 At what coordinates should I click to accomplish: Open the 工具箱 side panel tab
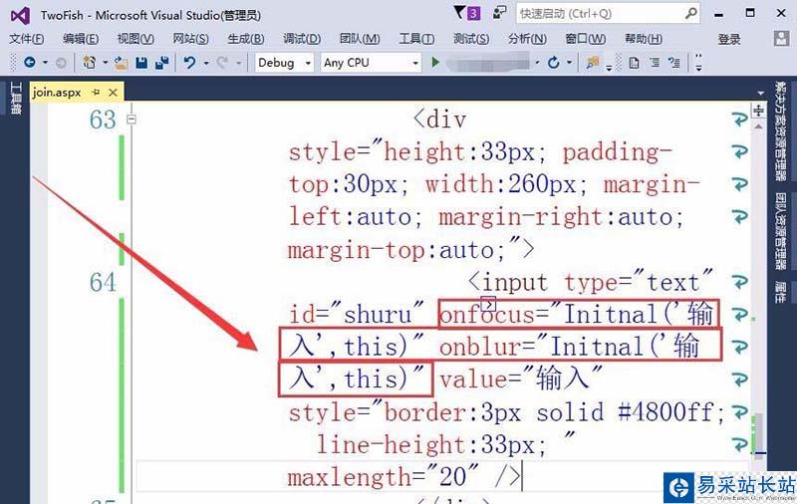pyautogui.click(x=16, y=99)
